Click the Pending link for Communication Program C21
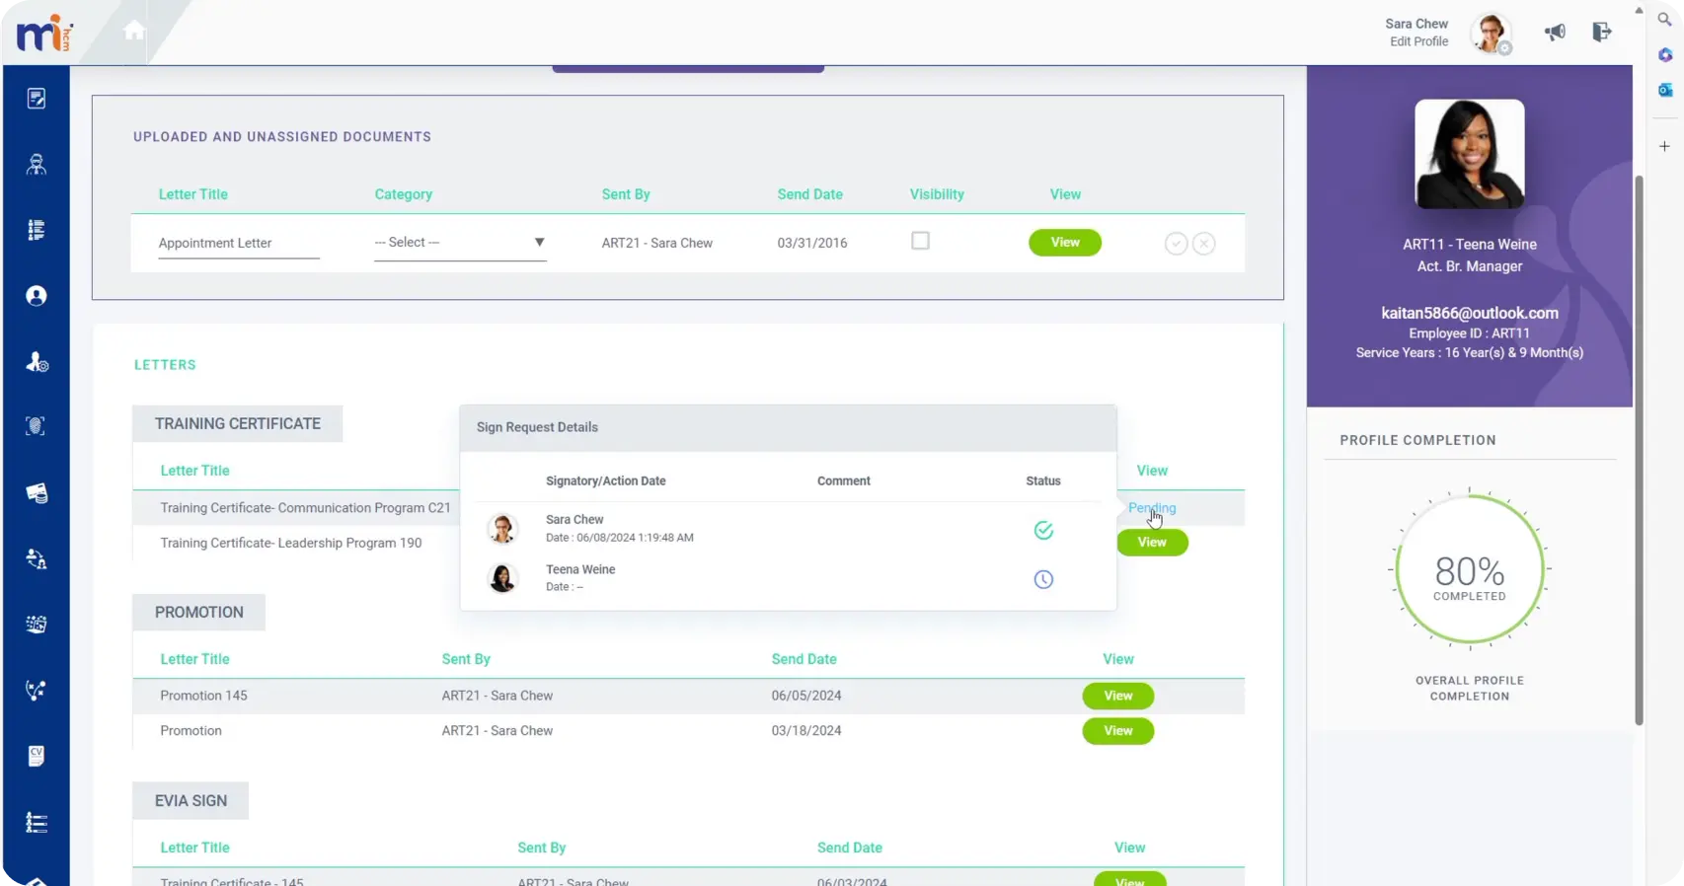1684x886 pixels. [1152, 508]
